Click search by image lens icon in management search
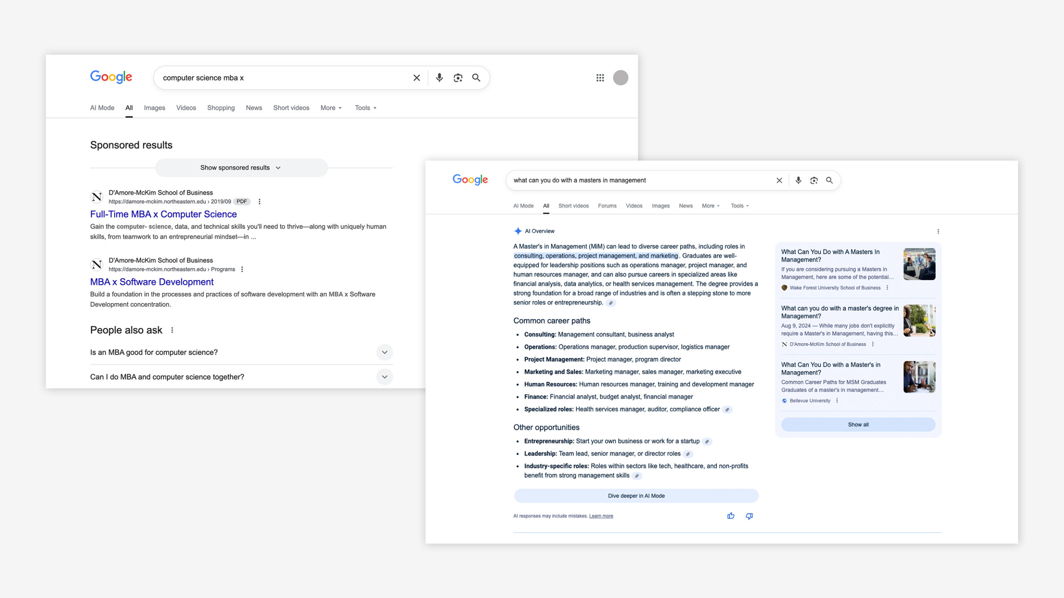The height and width of the screenshot is (598, 1064). [814, 180]
